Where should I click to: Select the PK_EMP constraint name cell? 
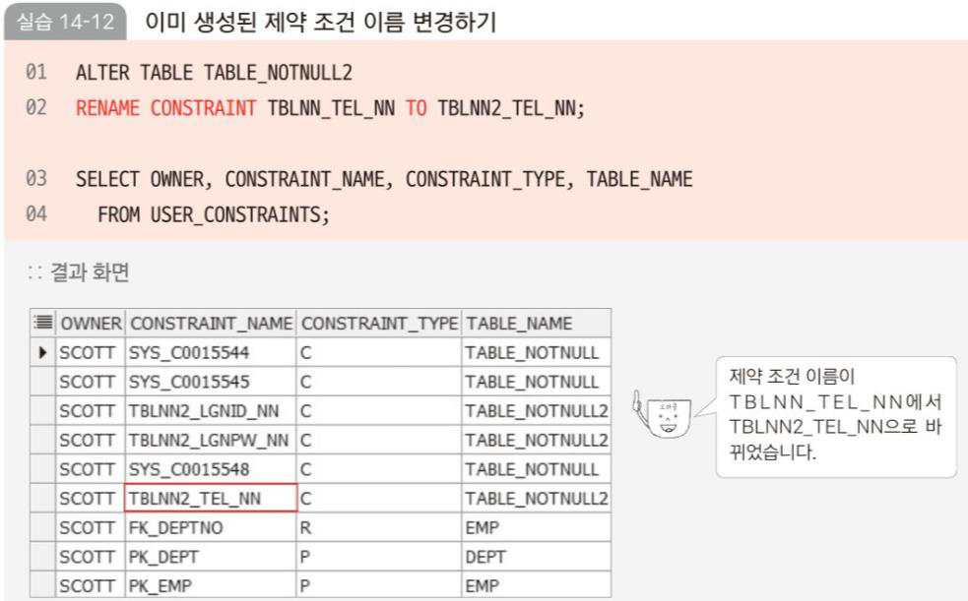tap(211, 585)
